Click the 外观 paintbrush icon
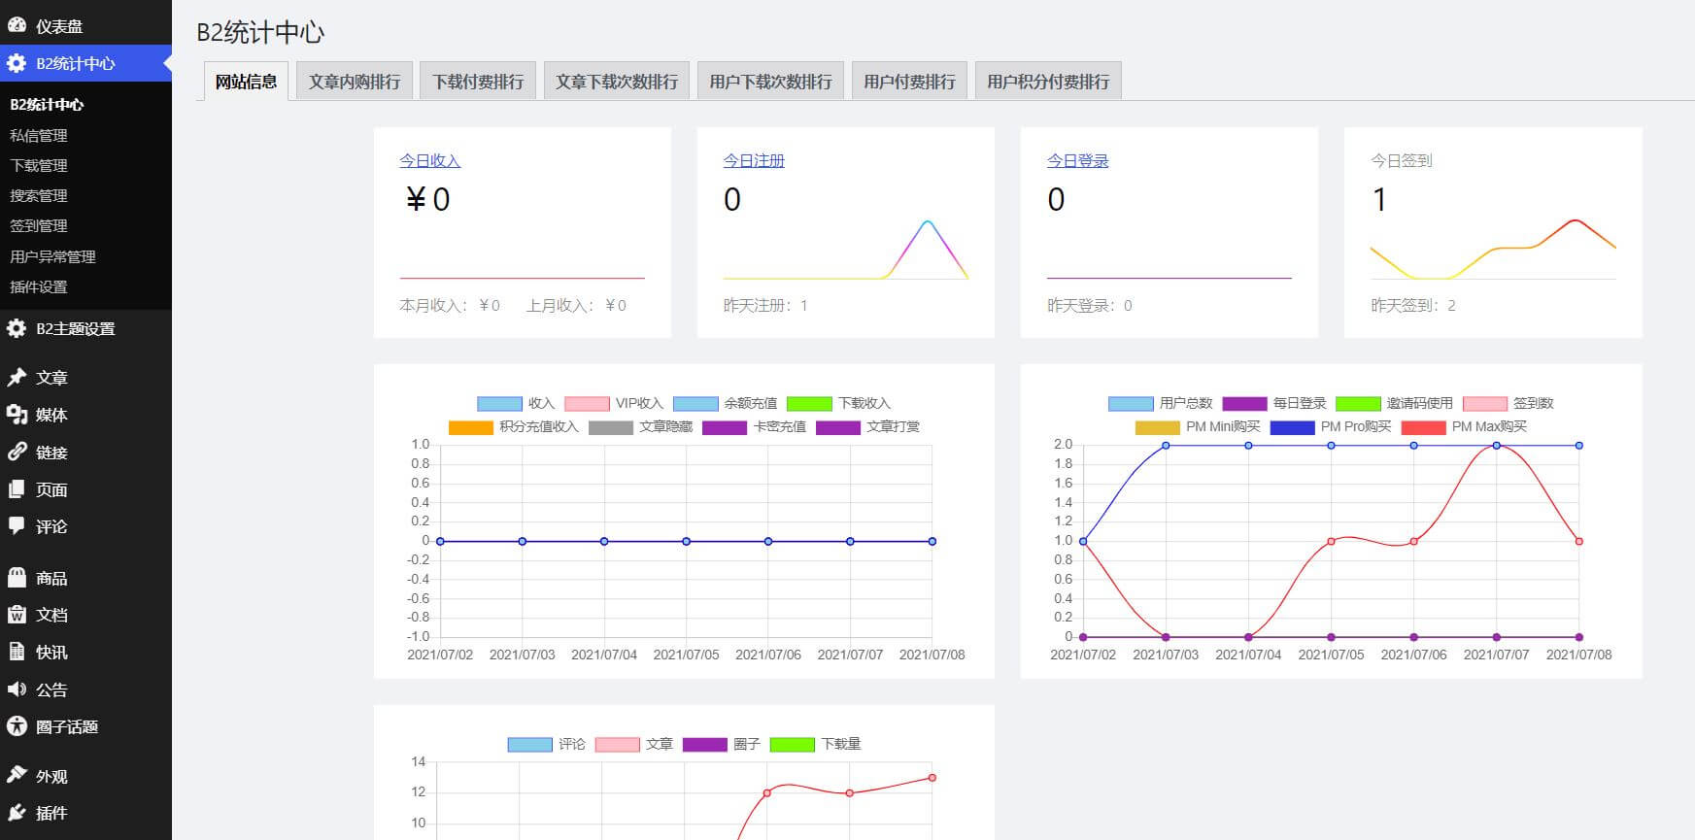 click(x=17, y=775)
